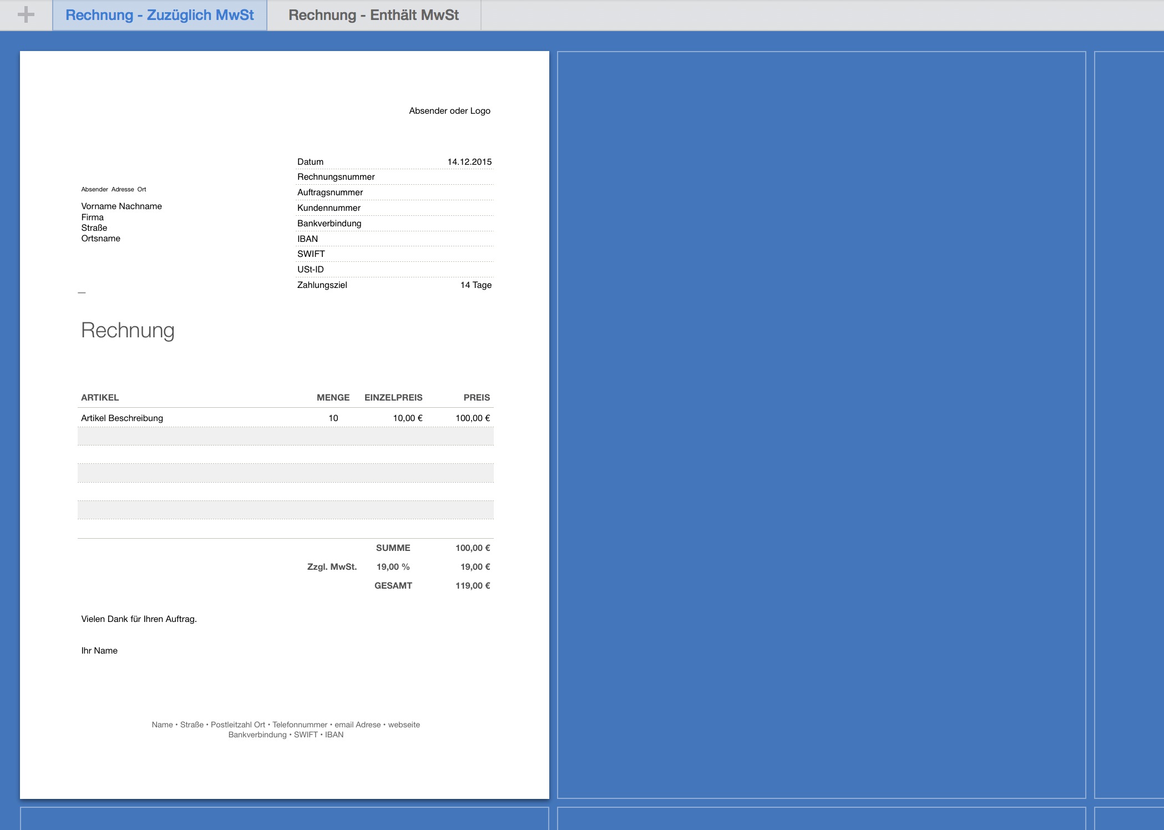Select Vielen Dank für Ihren Auftrag text
Viewport: 1164px width, 830px height.
click(139, 619)
